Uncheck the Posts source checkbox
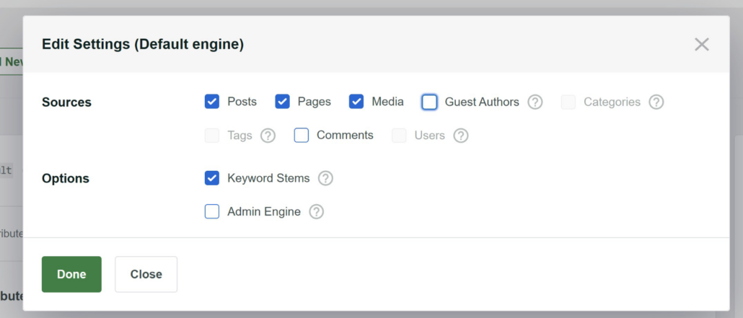Screen dimensions: 743x318 [x=212, y=102]
